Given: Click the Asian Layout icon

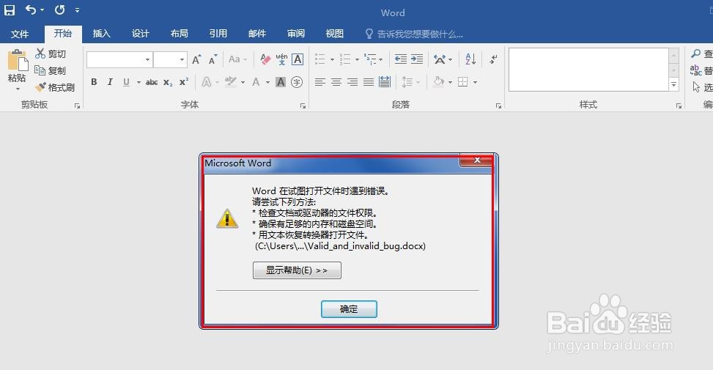Looking at the screenshot, I should click(x=439, y=59).
